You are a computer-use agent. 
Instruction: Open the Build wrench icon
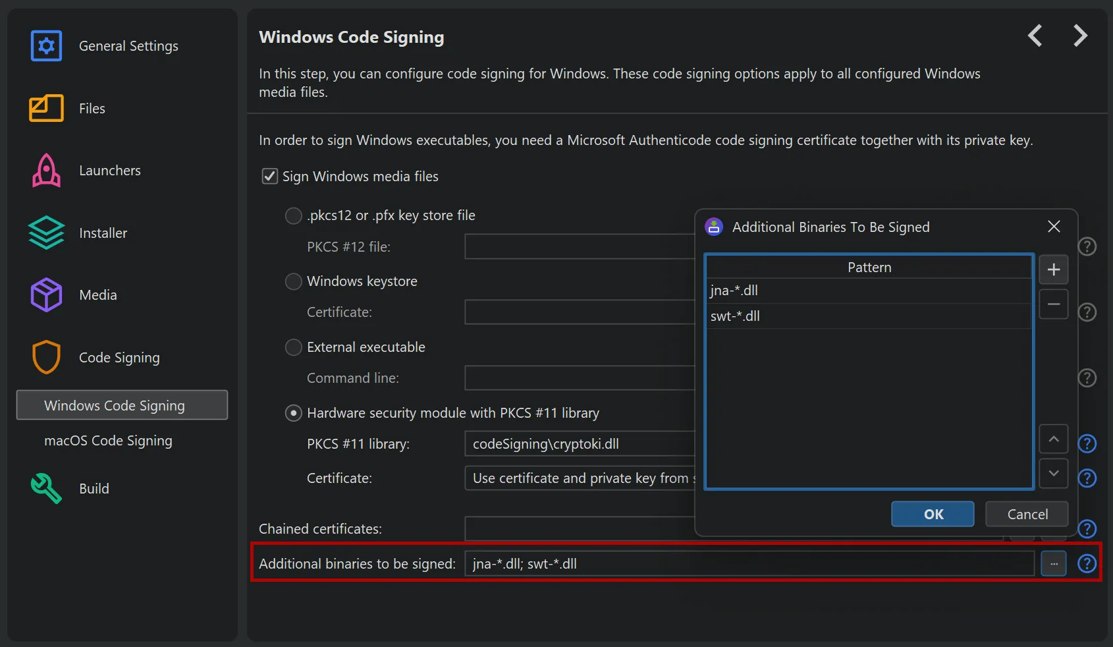46,489
